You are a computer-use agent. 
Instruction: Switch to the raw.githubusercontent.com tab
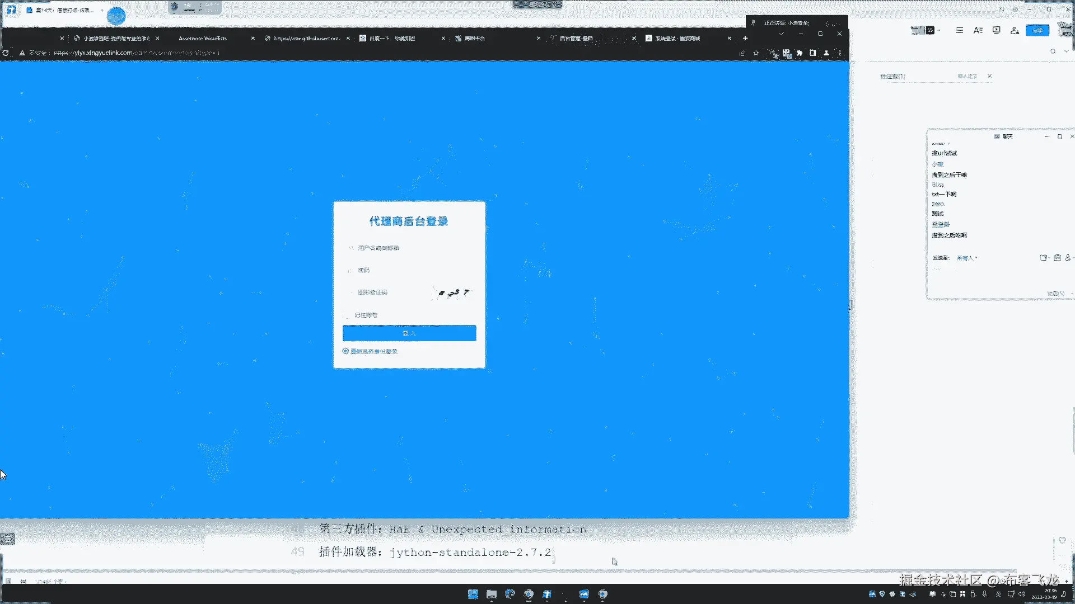click(306, 39)
